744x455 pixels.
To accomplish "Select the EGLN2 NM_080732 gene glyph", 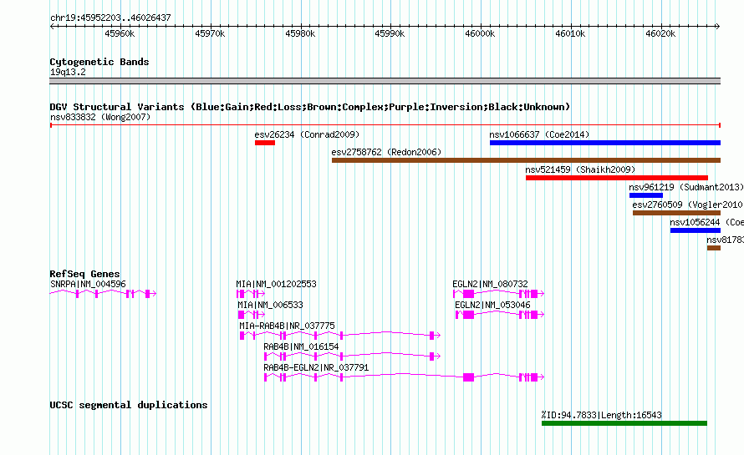I will point(499,294).
